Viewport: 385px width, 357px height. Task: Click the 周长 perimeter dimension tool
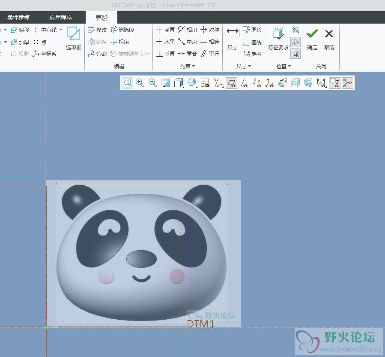[252, 30]
